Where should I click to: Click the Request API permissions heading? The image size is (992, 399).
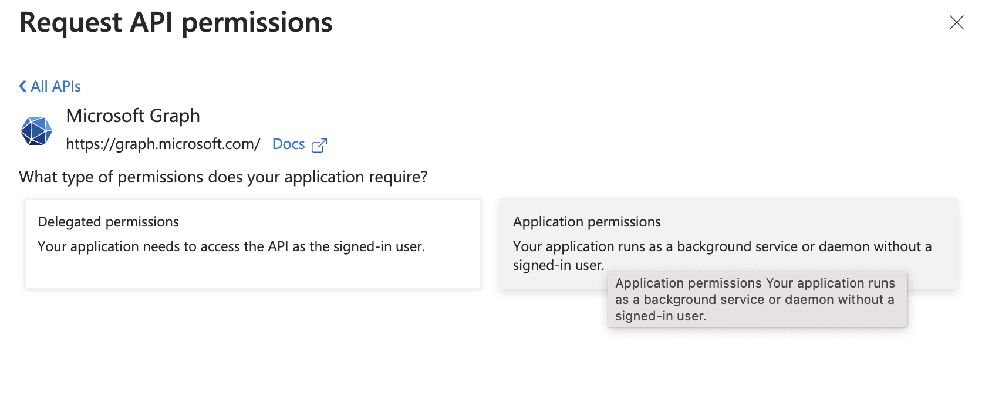click(176, 23)
